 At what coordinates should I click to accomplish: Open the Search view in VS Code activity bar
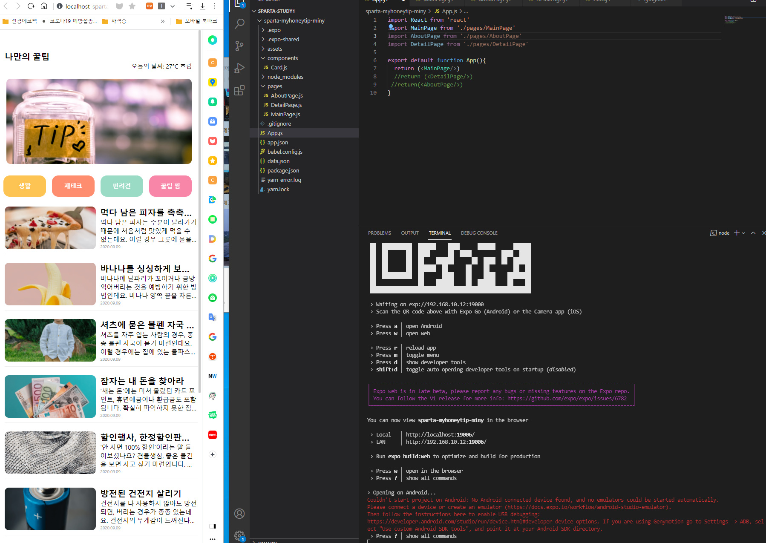tap(239, 24)
